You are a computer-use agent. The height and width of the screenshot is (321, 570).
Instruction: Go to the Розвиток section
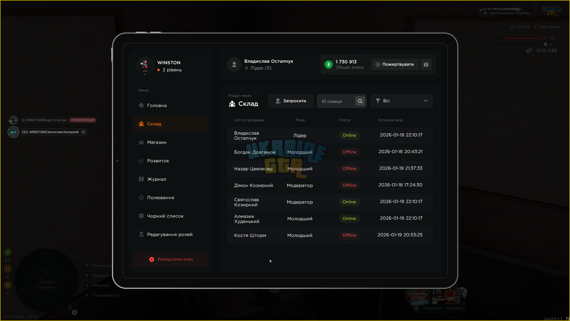coord(171,161)
